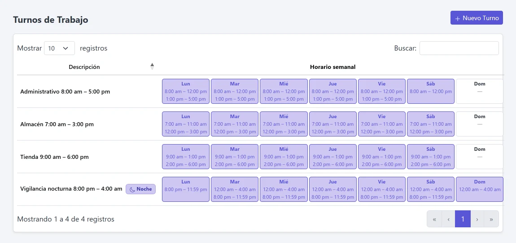Image resolution: width=516 pixels, height=243 pixels.
Task: Select Almacén Sáb schedule block
Action: coord(430,124)
